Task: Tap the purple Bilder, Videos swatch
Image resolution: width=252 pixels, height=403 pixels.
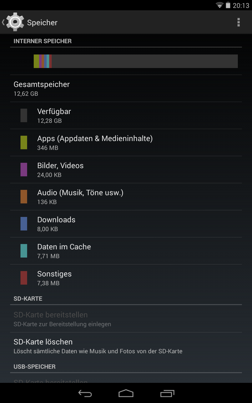Action: [24, 170]
